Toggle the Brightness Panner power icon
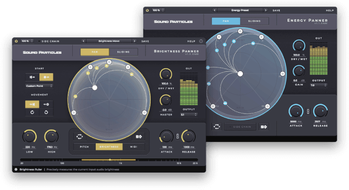 point(16,41)
